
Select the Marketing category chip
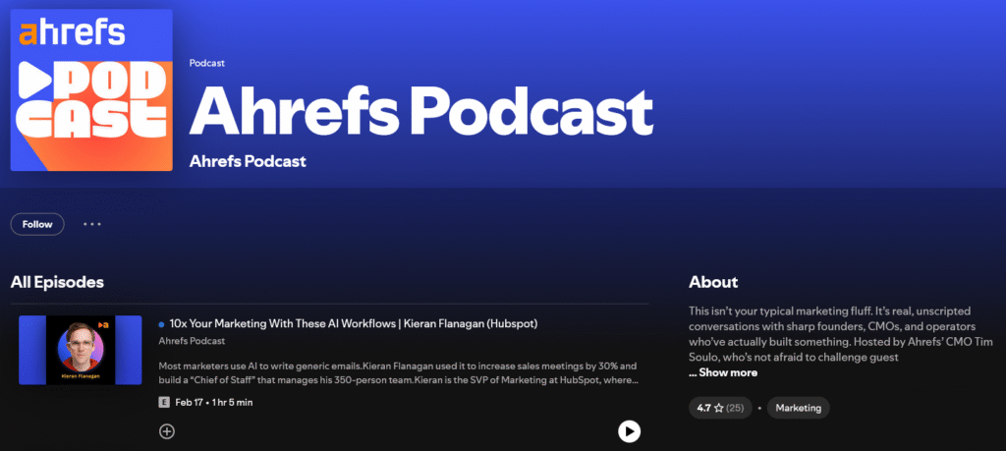pyautogui.click(x=798, y=407)
